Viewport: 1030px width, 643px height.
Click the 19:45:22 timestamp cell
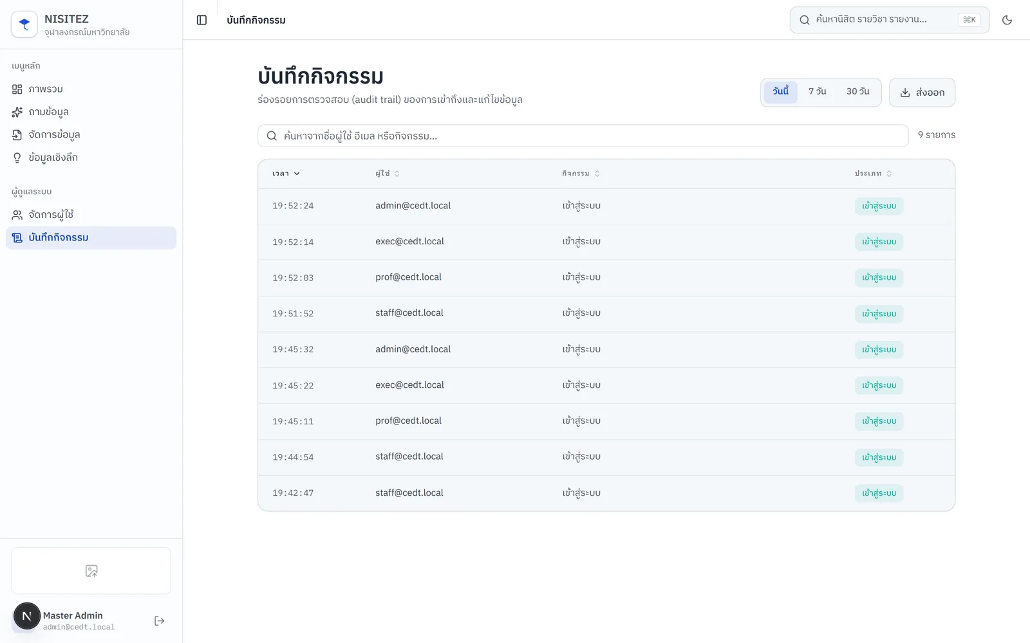click(293, 386)
